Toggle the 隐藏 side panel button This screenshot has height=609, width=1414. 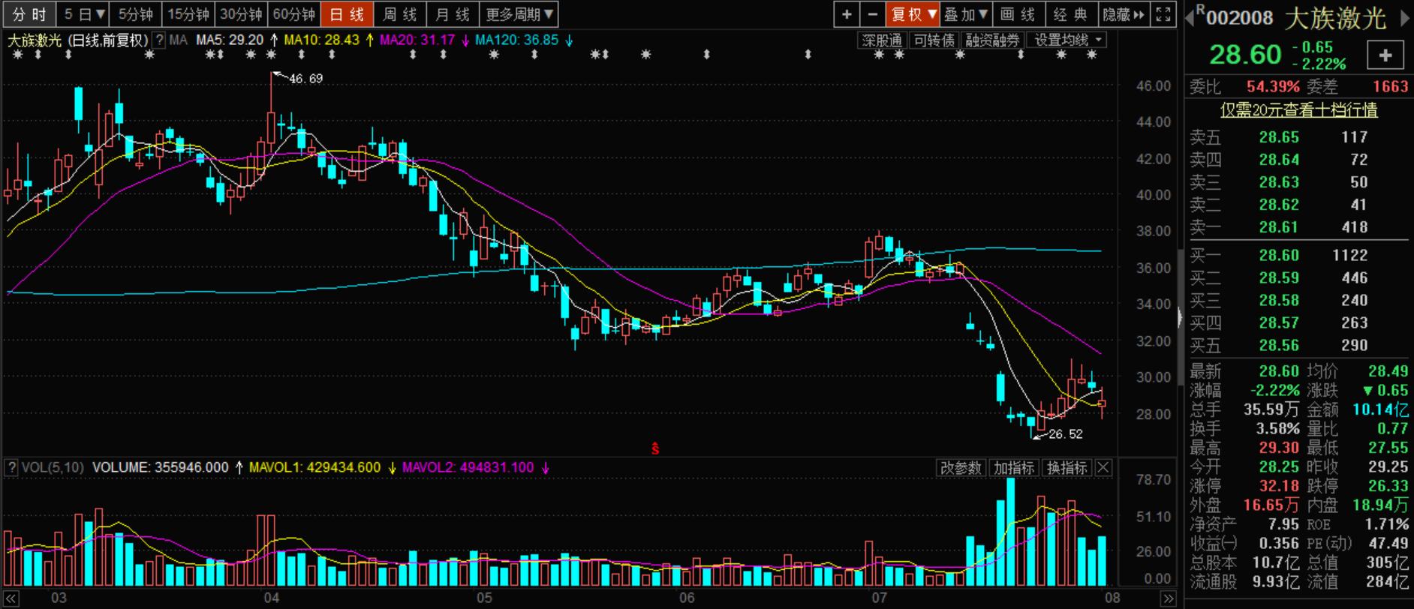pyautogui.click(x=1122, y=14)
